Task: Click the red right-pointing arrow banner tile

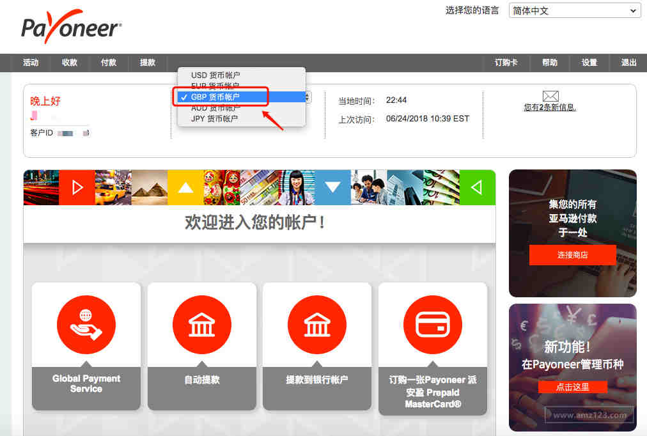Action: click(x=77, y=187)
